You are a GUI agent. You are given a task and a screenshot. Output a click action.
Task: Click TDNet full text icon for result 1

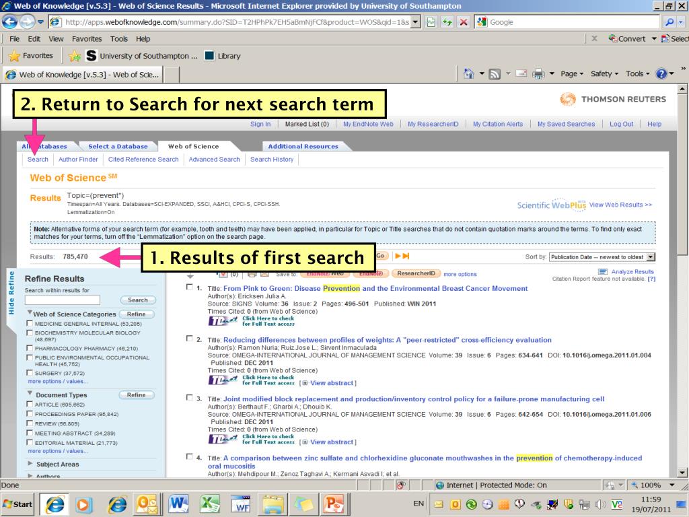click(x=223, y=321)
